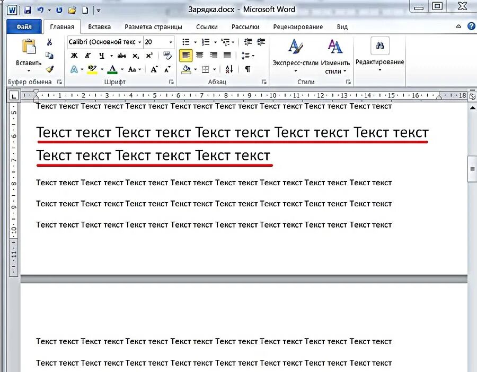This screenshot has width=477, height=372.
Task: Open the font name dropdown (Calibri)
Action: click(139, 42)
